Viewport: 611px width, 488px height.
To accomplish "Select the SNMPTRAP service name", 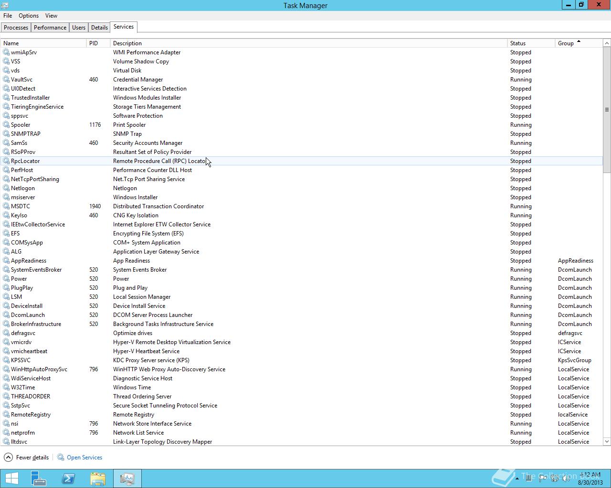I will click(26, 134).
